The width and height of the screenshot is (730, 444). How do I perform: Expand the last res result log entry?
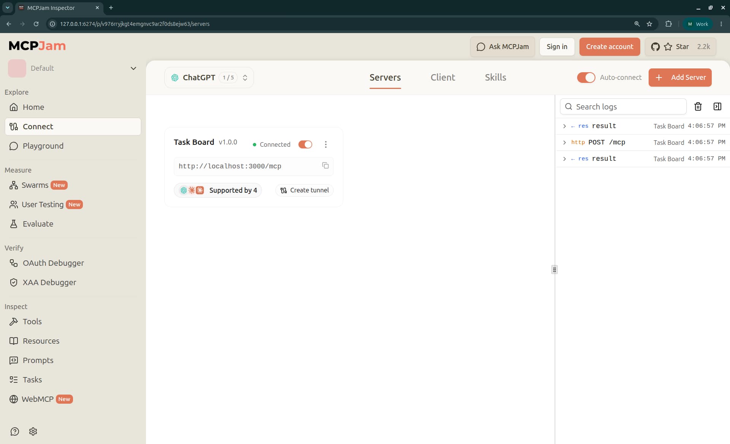[643, 159]
